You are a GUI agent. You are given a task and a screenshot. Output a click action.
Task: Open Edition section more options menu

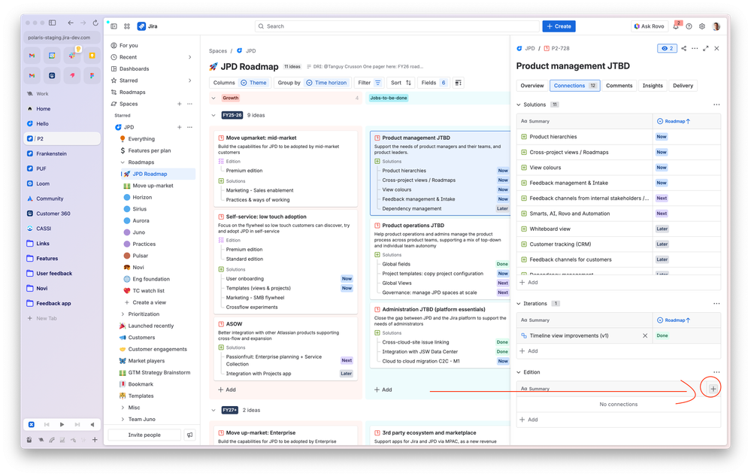716,372
